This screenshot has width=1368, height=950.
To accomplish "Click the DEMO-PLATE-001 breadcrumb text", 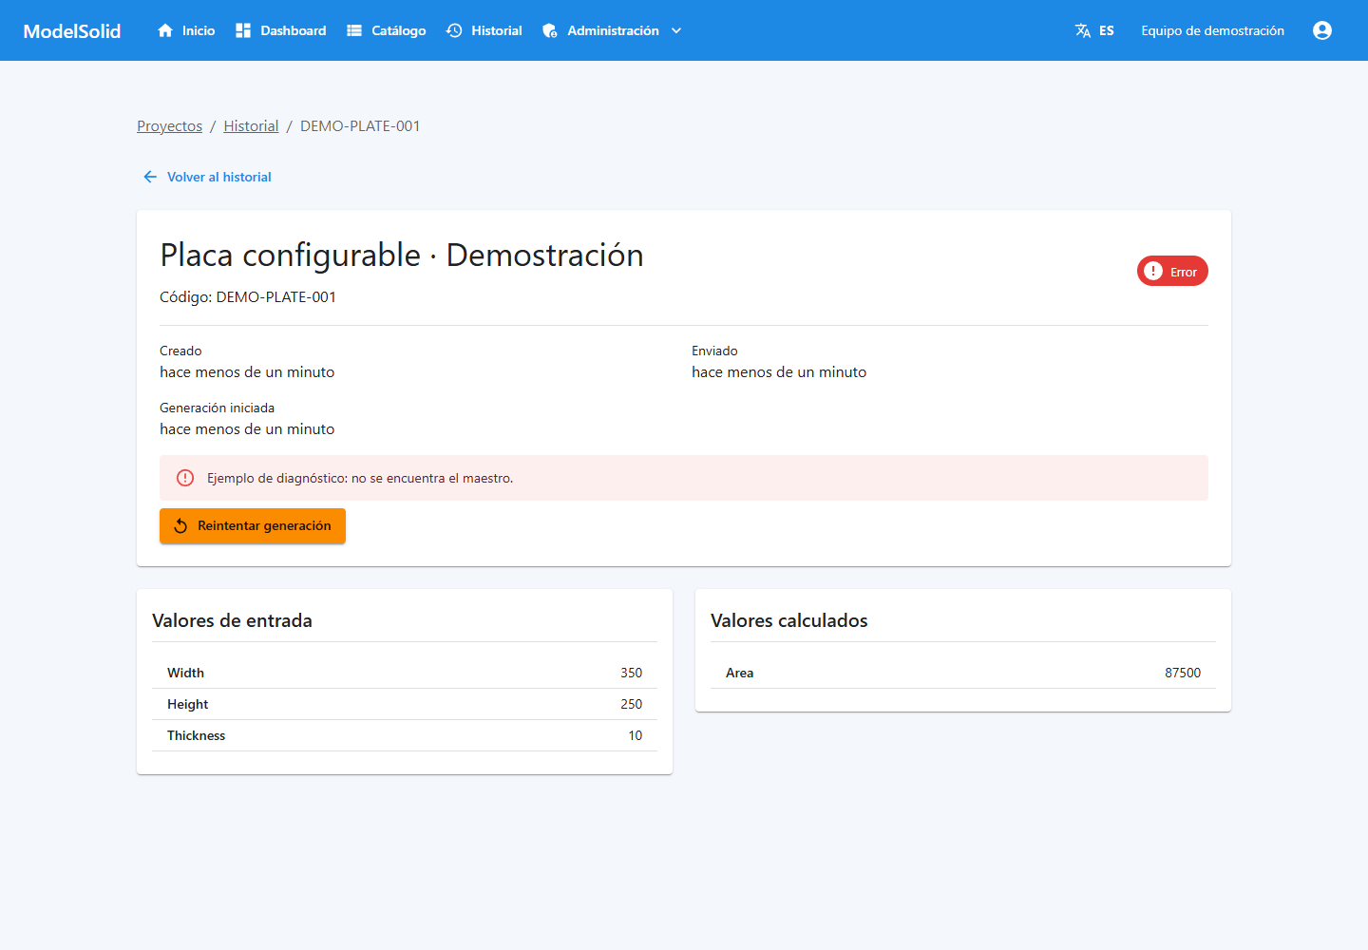I will pyautogui.click(x=360, y=126).
